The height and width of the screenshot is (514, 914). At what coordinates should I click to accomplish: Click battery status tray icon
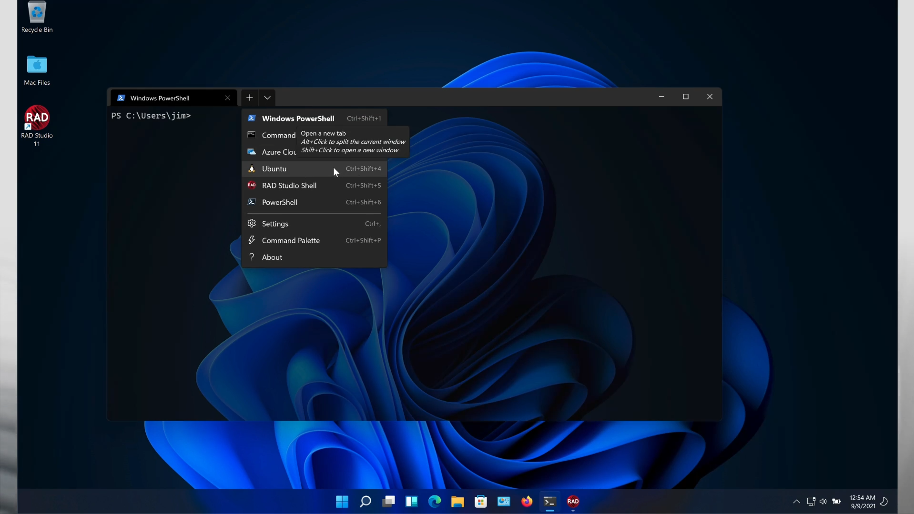click(x=836, y=501)
